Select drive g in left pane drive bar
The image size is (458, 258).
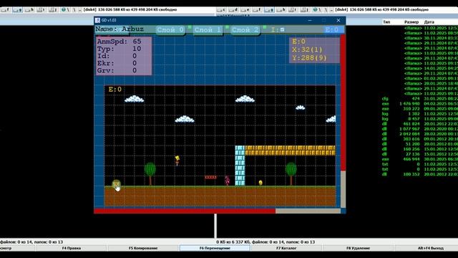[17, 9]
